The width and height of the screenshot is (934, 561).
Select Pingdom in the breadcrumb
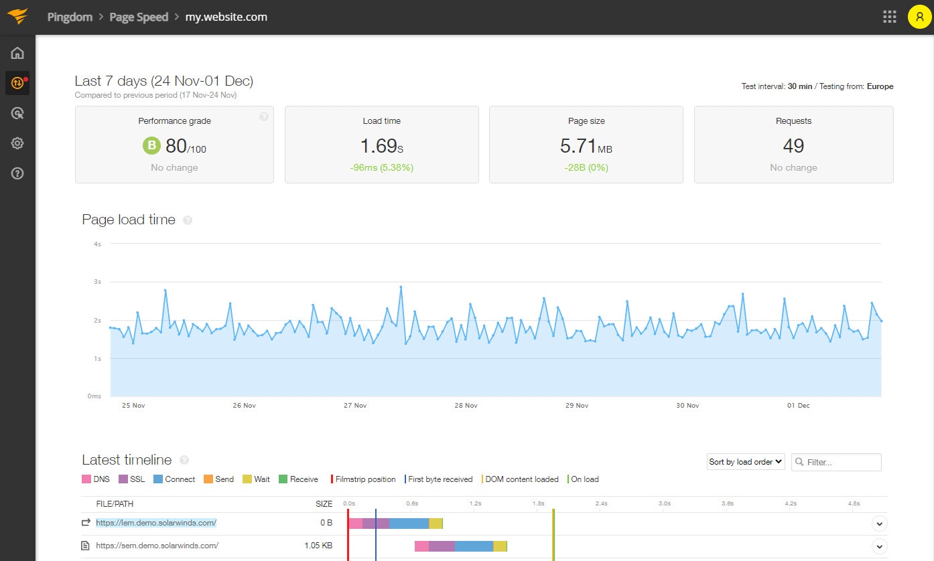[x=70, y=17]
